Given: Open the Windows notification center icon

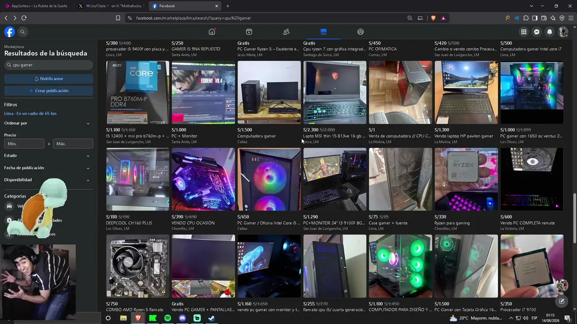Looking at the screenshot, I should pyautogui.click(x=568, y=318).
